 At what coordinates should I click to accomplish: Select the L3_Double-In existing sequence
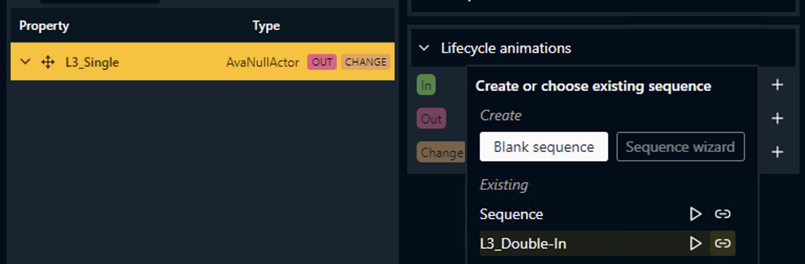tap(523, 243)
